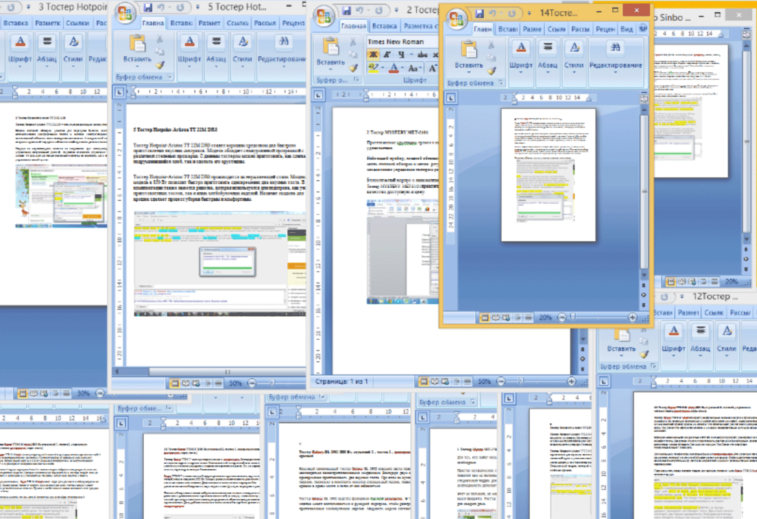The width and height of the screenshot is (757, 519).
Task: Undo last action in 14Тосте window
Action: 493,13
